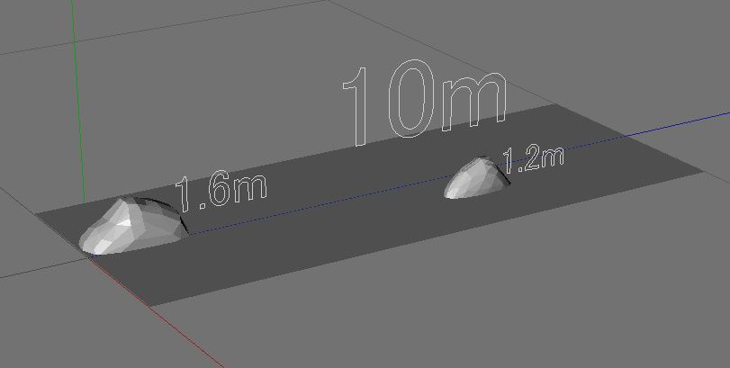Select the "10m" outline text object
730x368 pixels.
click(x=425, y=103)
